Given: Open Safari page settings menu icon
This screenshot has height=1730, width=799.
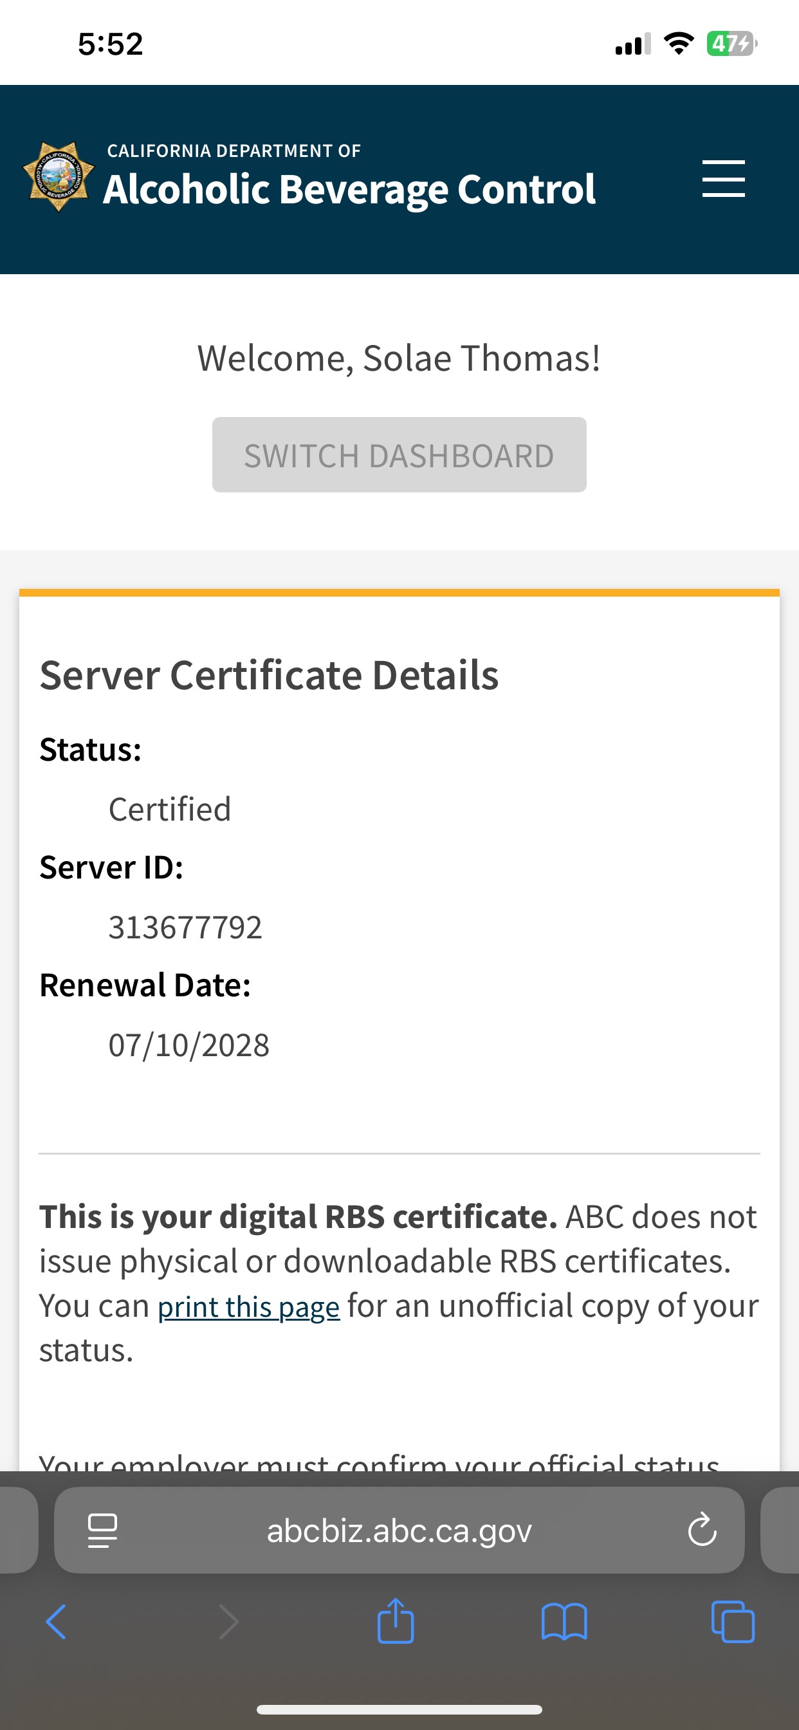Looking at the screenshot, I should coord(103,1530).
